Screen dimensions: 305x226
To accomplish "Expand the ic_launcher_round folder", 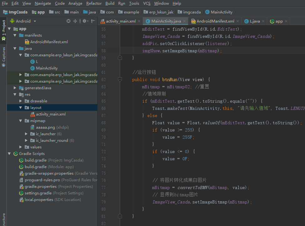I will (x=26, y=141).
